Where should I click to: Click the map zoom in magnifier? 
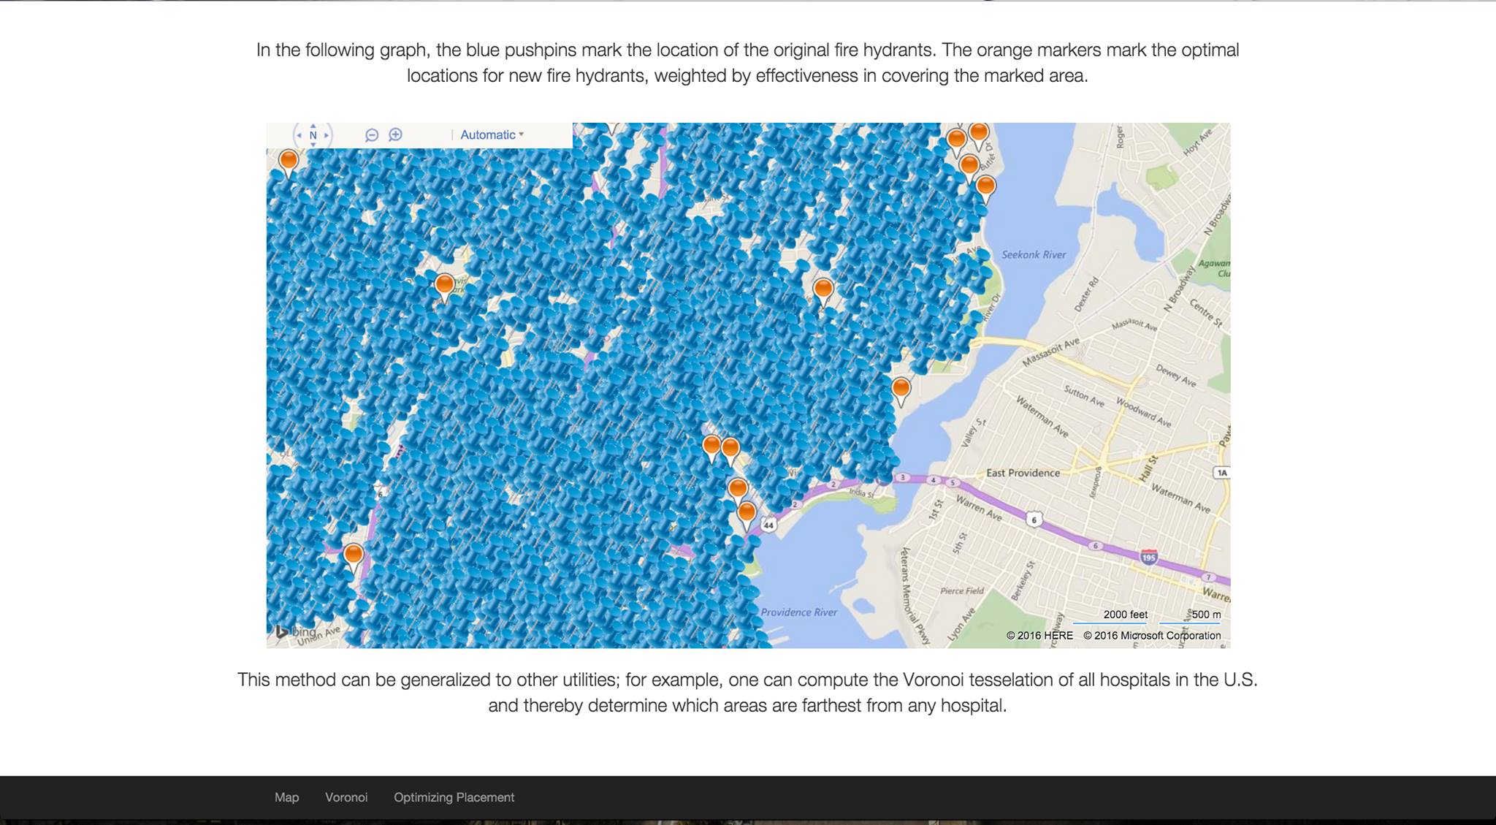(x=395, y=134)
